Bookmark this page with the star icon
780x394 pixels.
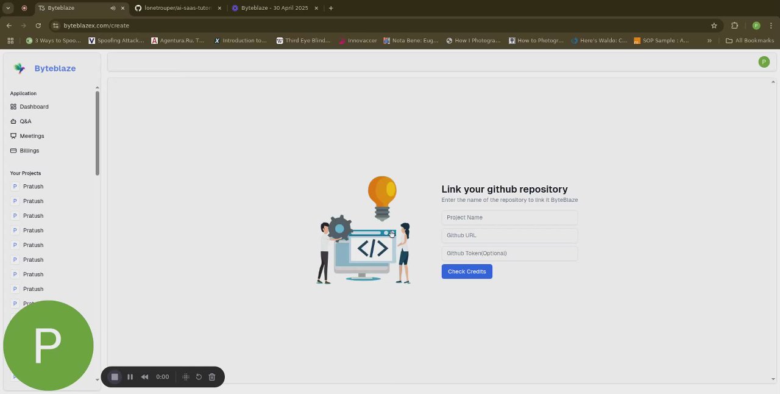coord(714,26)
